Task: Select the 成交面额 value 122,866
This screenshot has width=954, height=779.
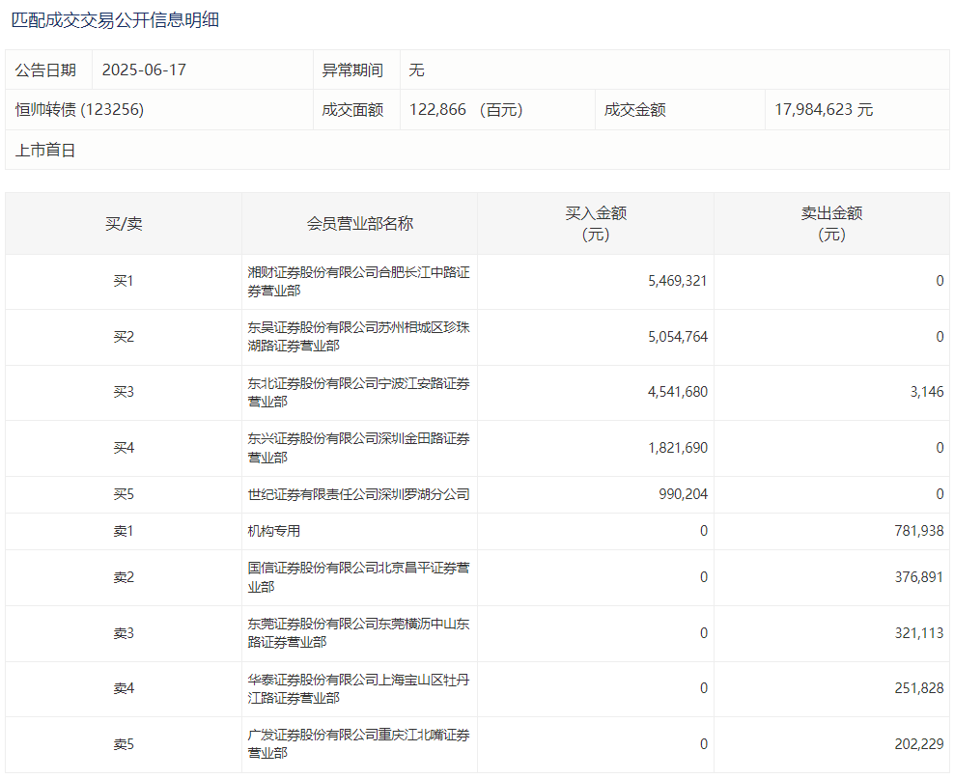Action: click(x=439, y=110)
